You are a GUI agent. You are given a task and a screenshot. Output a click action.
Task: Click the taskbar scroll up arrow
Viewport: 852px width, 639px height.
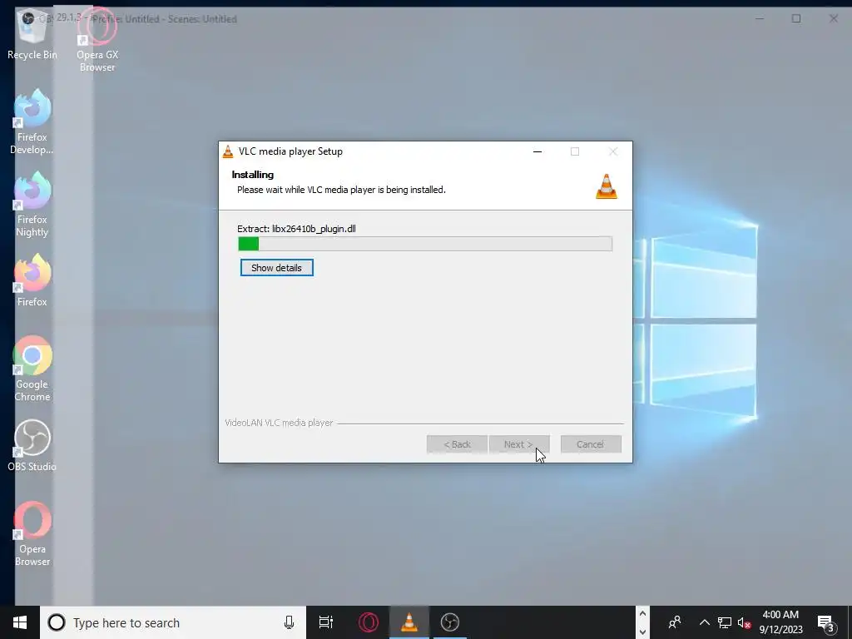pos(643,614)
